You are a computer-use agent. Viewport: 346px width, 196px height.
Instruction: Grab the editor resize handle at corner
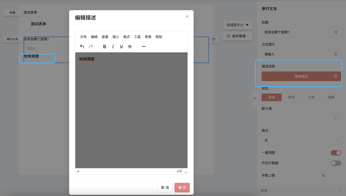185,172
